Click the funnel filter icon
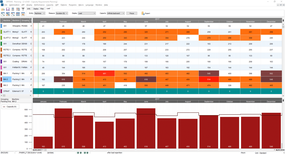Image resolution: width=285 pixels, height=154 pixels. click(x=23, y=9)
